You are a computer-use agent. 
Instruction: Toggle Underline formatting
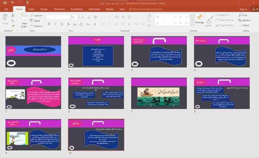62,24
